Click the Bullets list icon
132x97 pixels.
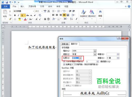(x=53, y=11)
